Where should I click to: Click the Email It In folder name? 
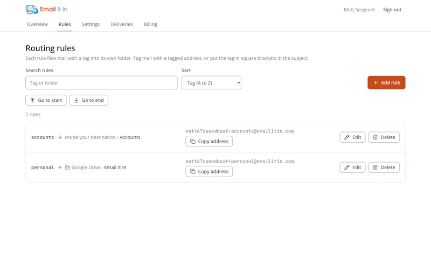click(x=115, y=168)
